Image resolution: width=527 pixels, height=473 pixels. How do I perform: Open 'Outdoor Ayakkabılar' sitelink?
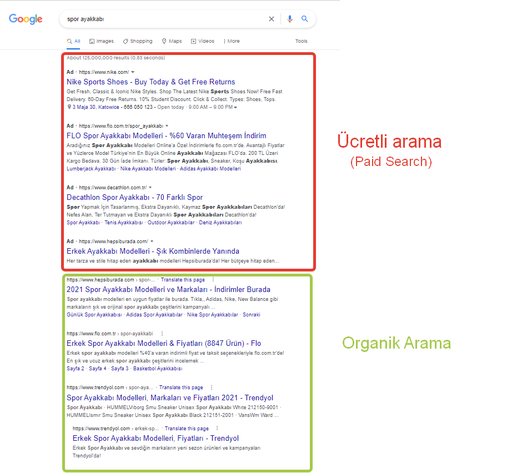point(170,223)
